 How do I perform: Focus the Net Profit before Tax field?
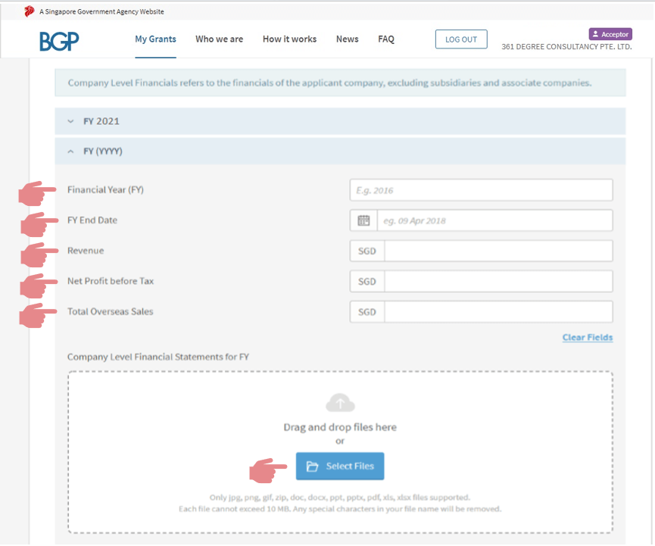pos(497,282)
